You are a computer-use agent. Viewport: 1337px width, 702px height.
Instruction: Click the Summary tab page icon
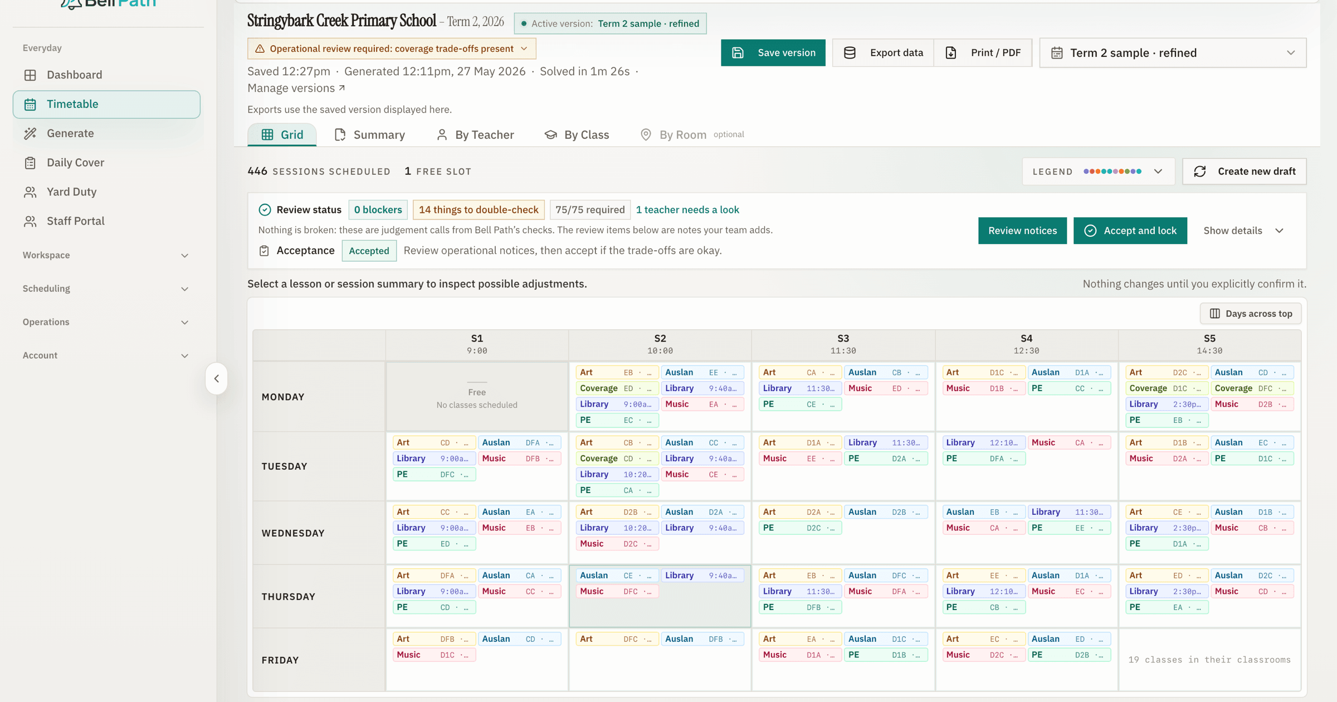coord(340,134)
